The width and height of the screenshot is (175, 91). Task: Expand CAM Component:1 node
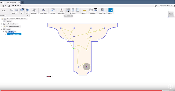[2, 27]
